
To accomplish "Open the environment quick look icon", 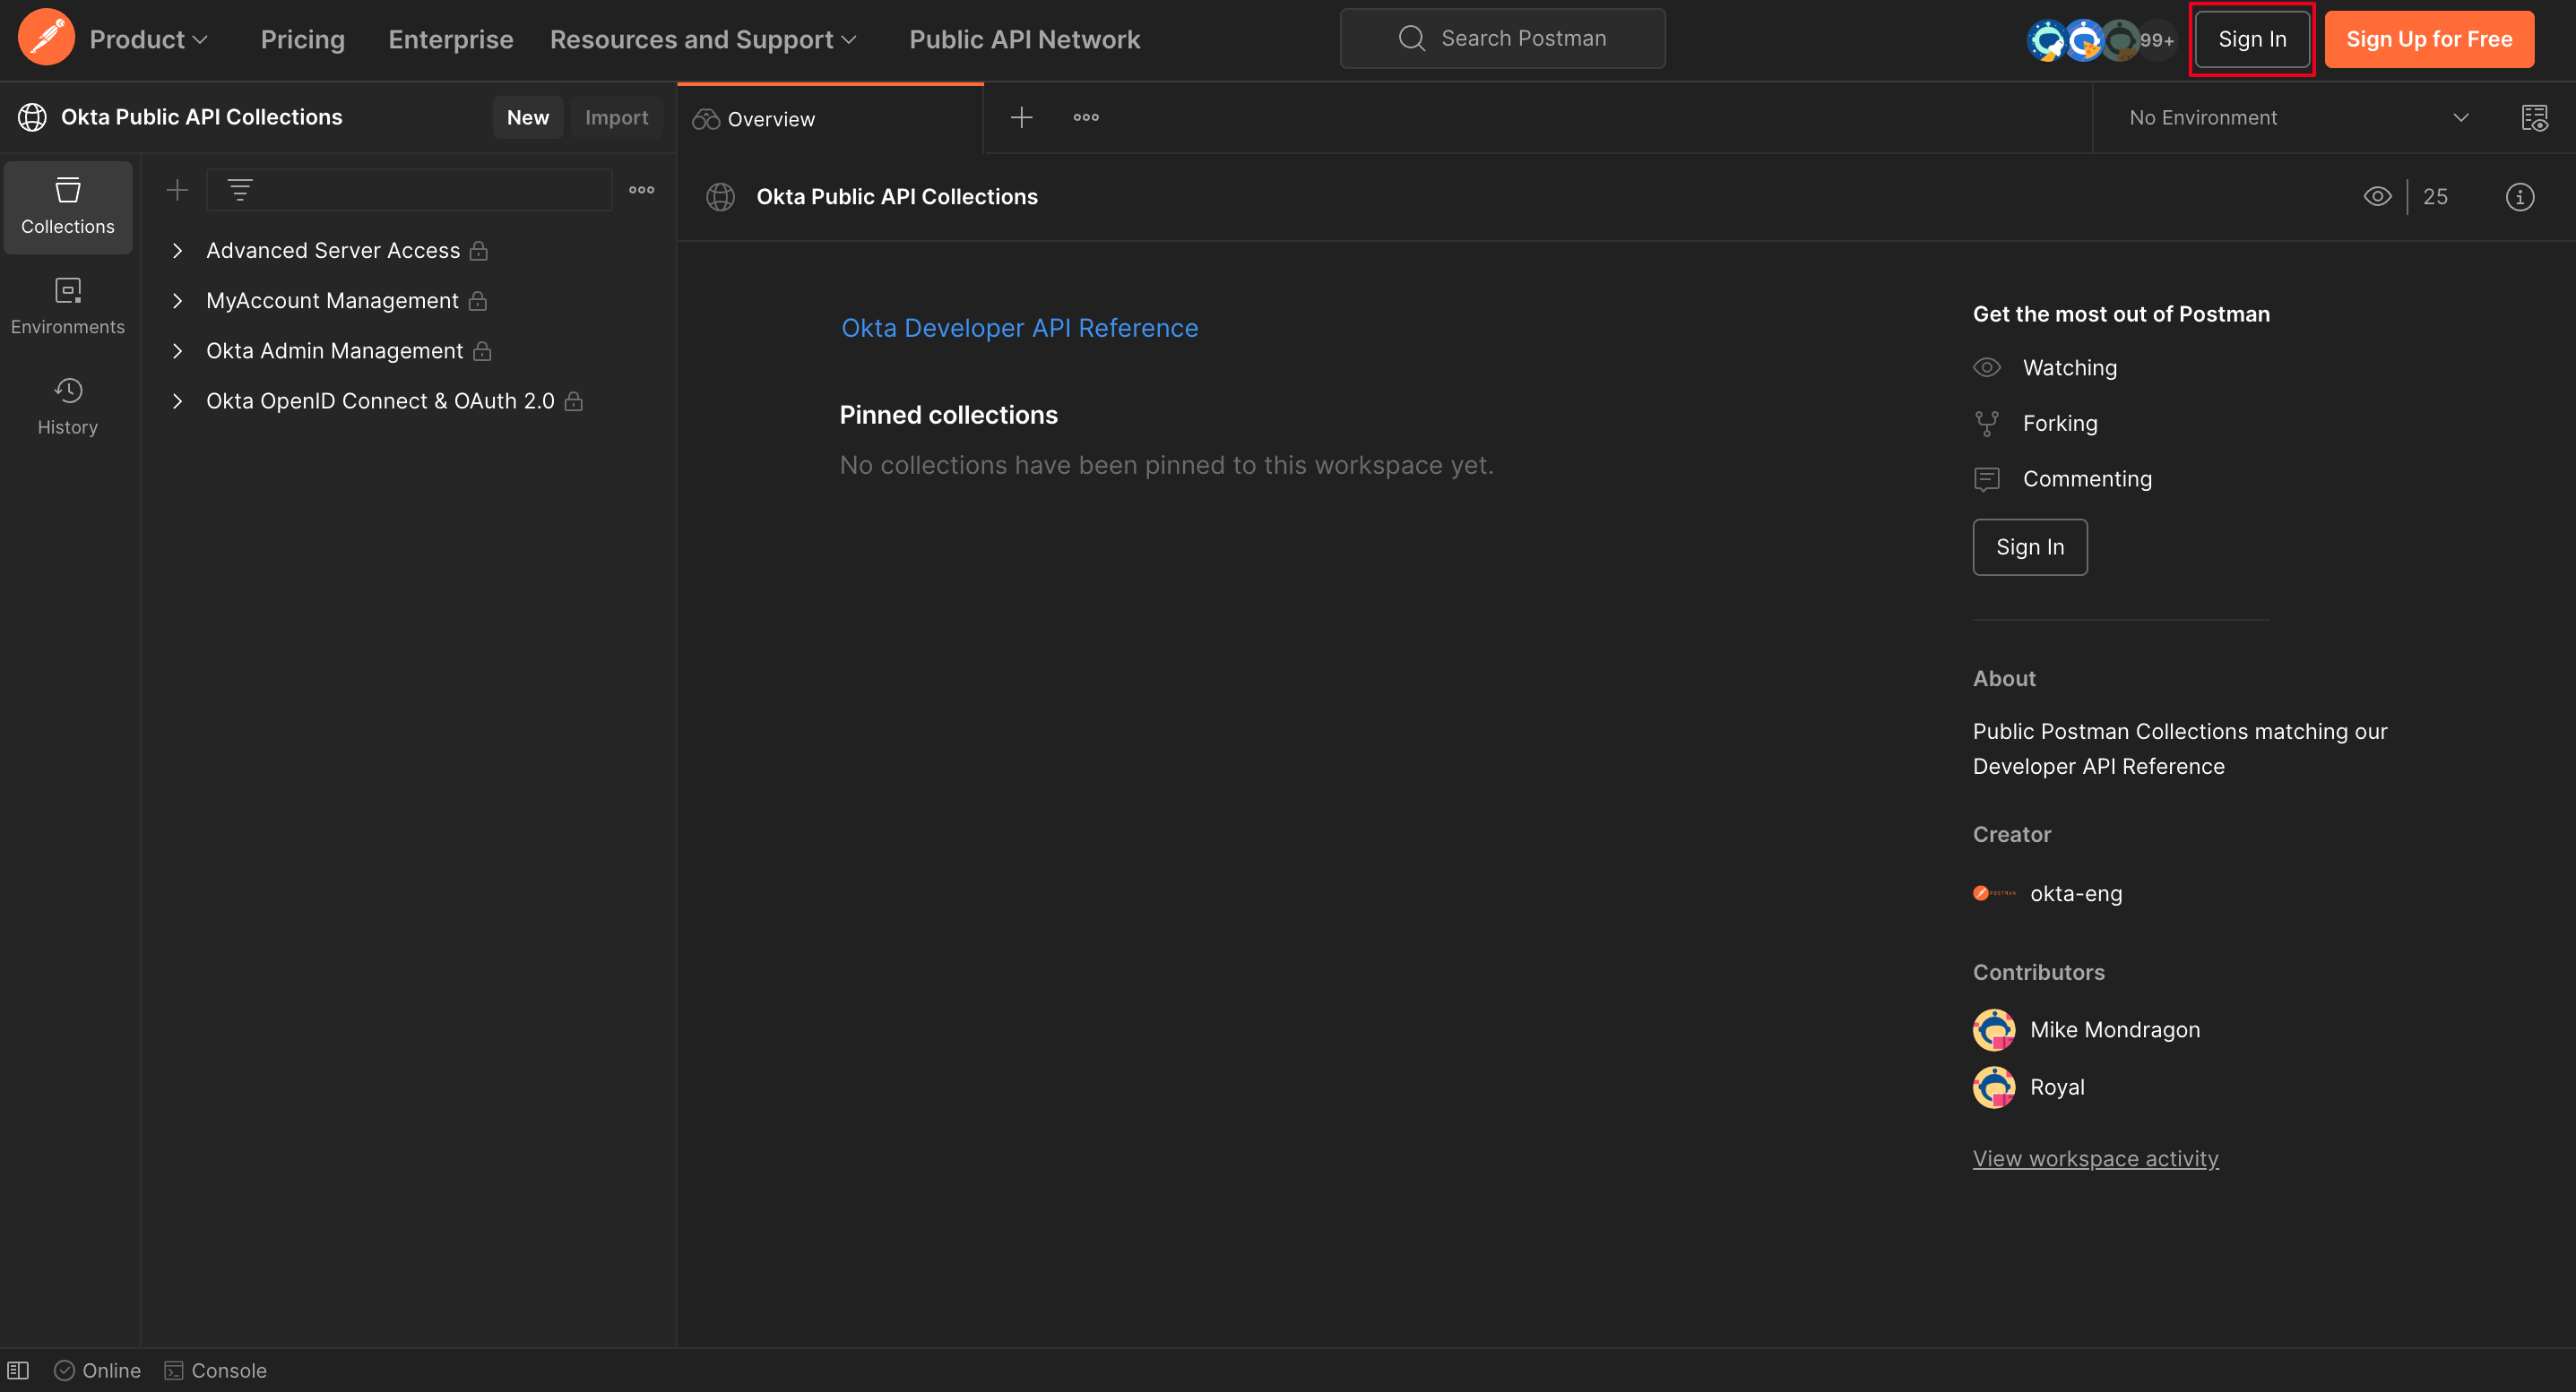I will coord(2534,118).
